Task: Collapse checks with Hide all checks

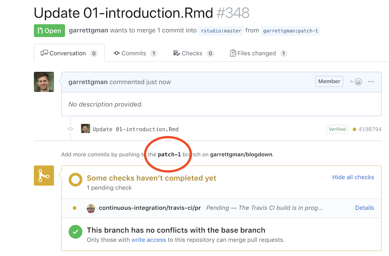Action: click(353, 177)
